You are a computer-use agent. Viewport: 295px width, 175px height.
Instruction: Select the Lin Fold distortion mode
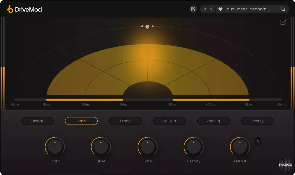[x=169, y=121]
